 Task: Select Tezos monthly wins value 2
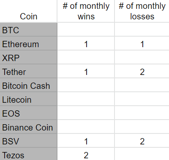click(x=86, y=154)
